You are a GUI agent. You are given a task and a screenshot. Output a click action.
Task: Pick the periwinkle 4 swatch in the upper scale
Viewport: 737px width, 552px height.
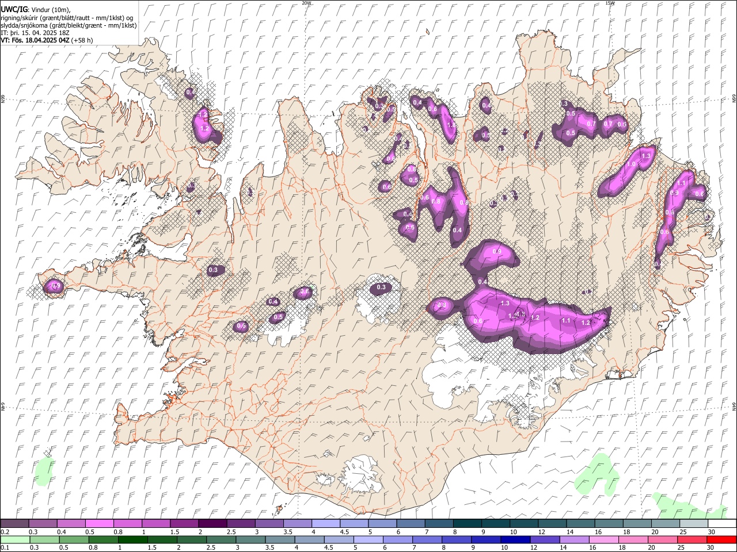[326, 524]
